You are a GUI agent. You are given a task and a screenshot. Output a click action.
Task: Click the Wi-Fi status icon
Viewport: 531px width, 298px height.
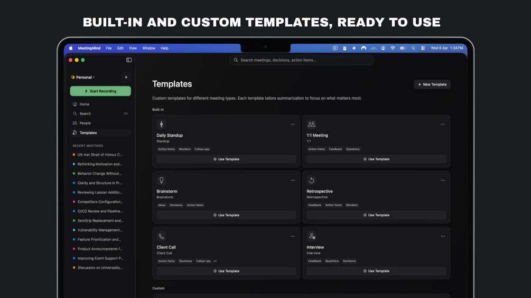[393, 49]
